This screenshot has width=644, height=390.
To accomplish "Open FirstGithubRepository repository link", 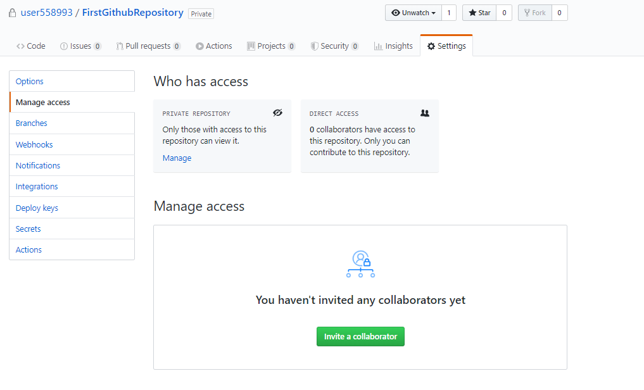I will coord(132,13).
